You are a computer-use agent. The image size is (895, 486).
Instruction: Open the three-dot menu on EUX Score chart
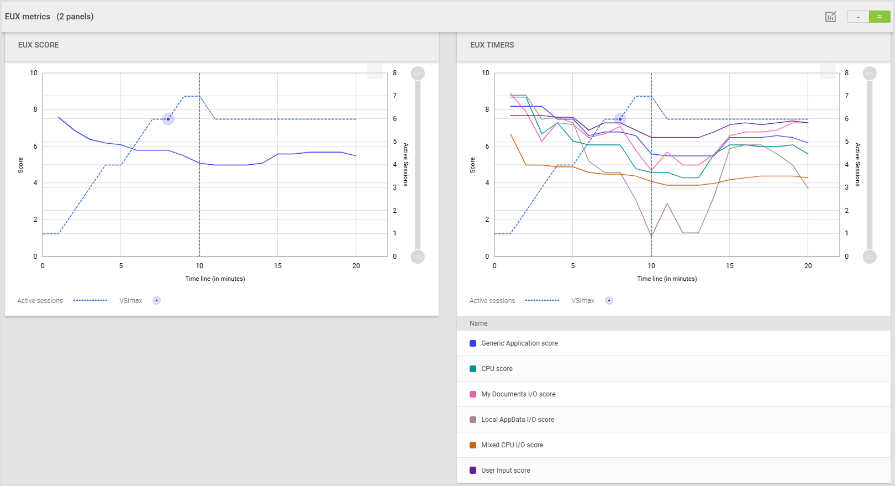tap(375, 71)
